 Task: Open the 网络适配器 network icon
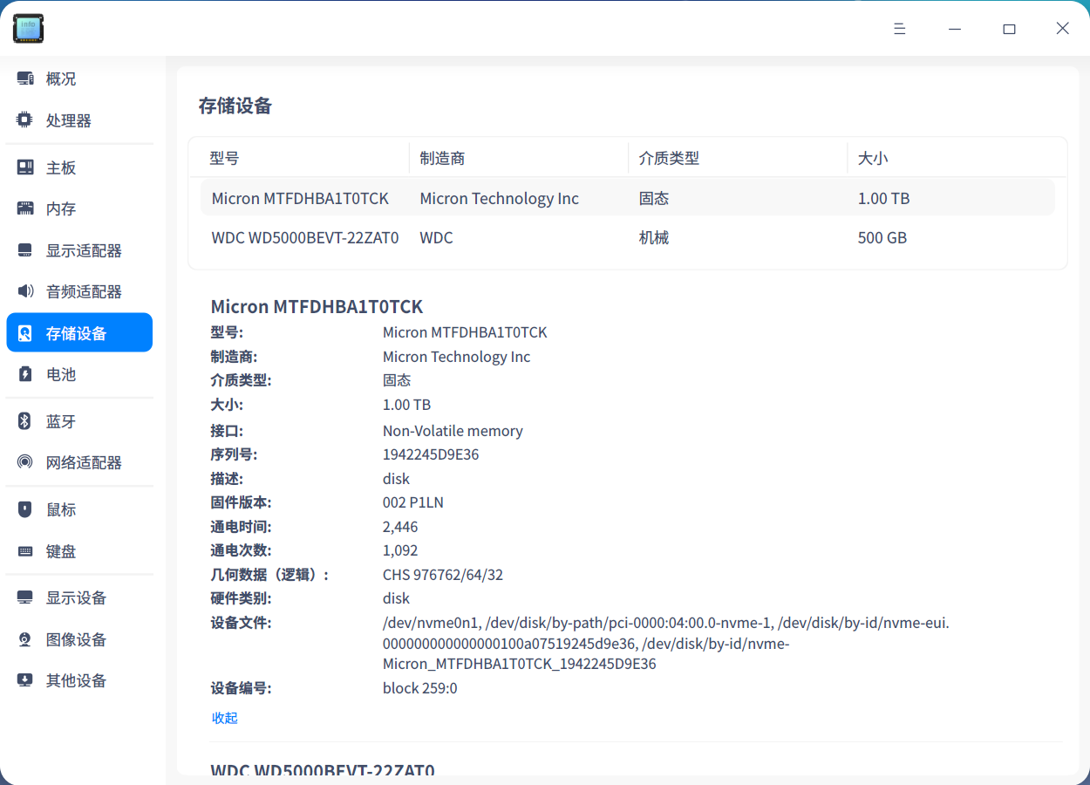[x=24, y=462]
